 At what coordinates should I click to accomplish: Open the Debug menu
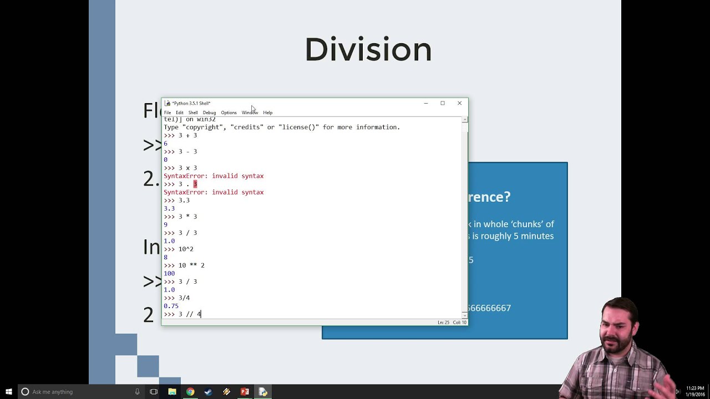coord(209,112)
